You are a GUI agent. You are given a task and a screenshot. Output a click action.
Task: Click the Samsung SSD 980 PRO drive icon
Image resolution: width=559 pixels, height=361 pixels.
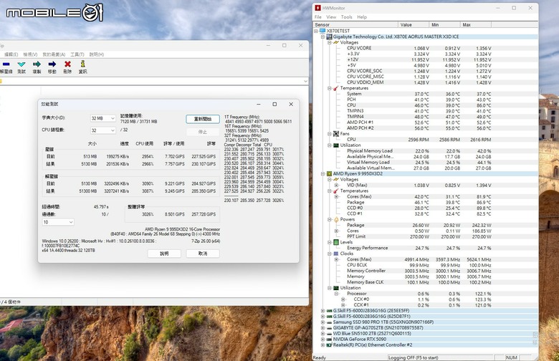click(329, 322)
